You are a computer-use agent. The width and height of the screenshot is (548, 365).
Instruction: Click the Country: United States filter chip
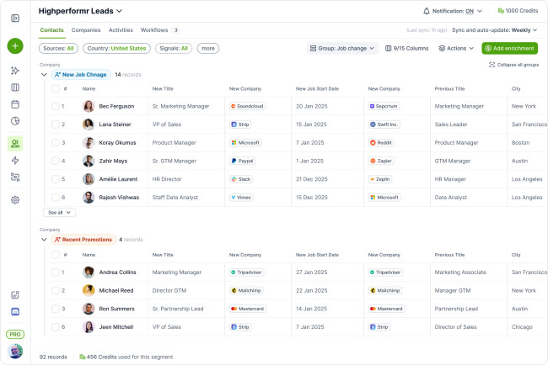(117, 49)
